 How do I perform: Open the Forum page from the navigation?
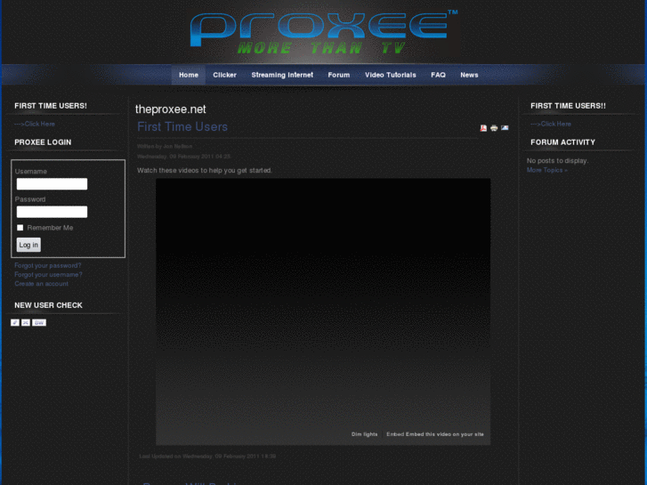click(339, 75)
